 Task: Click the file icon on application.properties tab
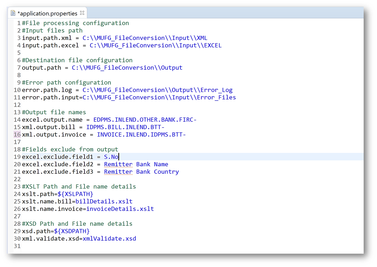click(x=13, y=13)
